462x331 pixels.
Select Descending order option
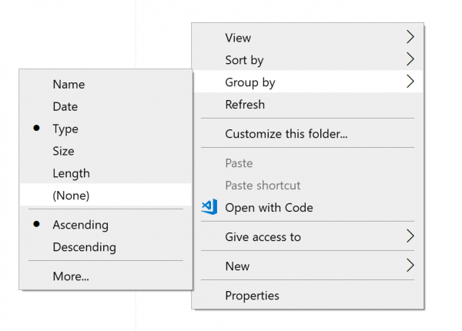tap(84, 248)
